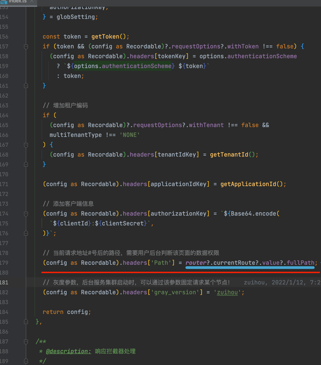Collapse the if-token block at line 157
The image size is (321, 365).
click(26, 47)
